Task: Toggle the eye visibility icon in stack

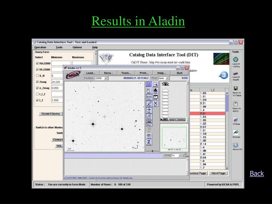Action: 165,84
